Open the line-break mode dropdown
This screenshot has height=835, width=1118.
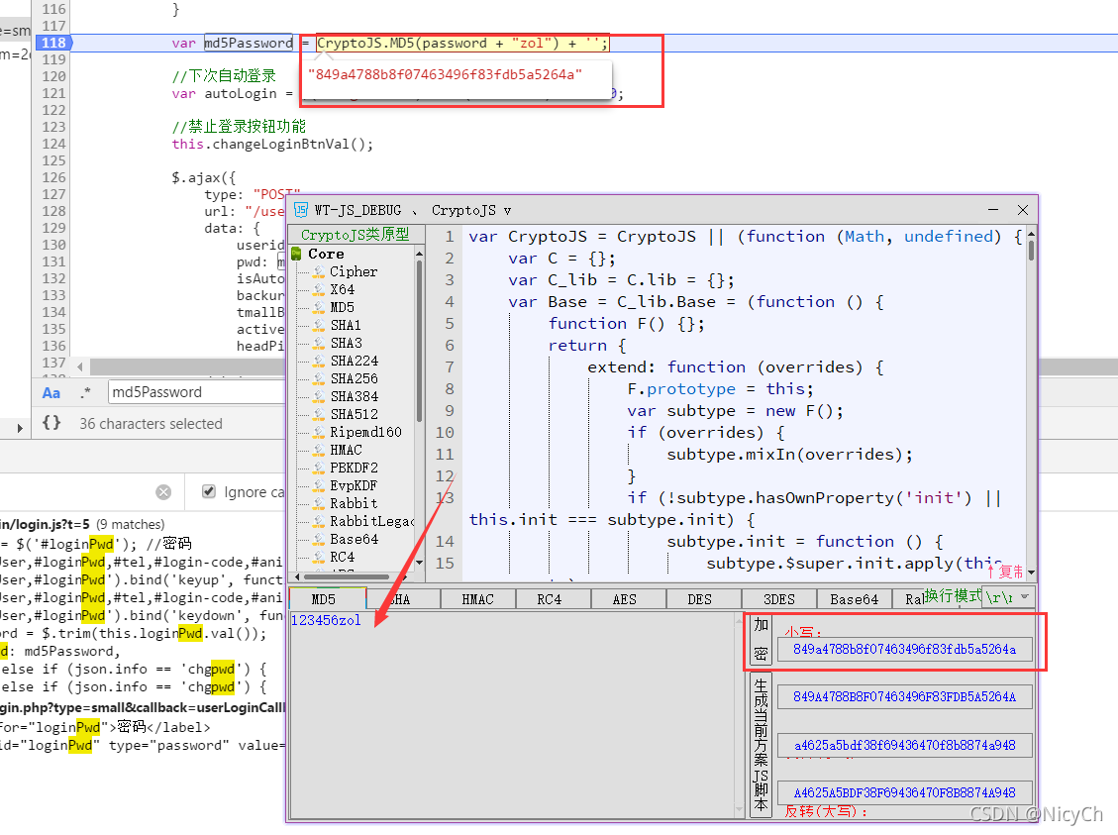1007,597
